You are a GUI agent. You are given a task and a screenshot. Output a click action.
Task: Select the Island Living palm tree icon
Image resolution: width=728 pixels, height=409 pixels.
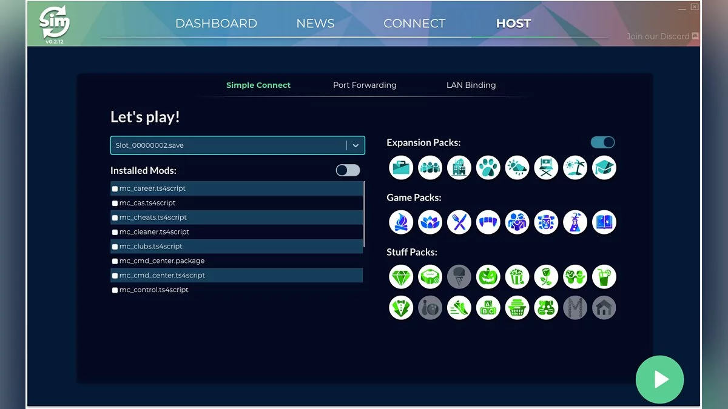coord(575,168)
